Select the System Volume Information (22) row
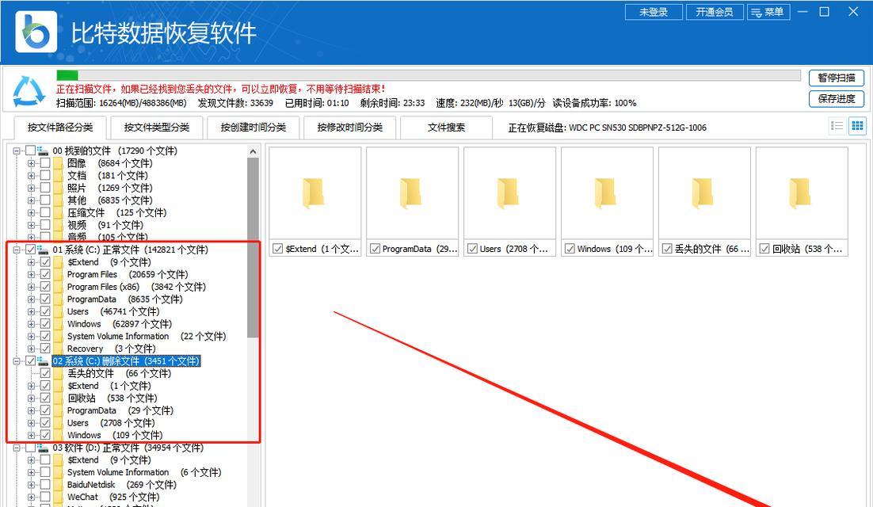Image resolution: width=873 pixels, height=507 pixels. click(x=147, y=336)
